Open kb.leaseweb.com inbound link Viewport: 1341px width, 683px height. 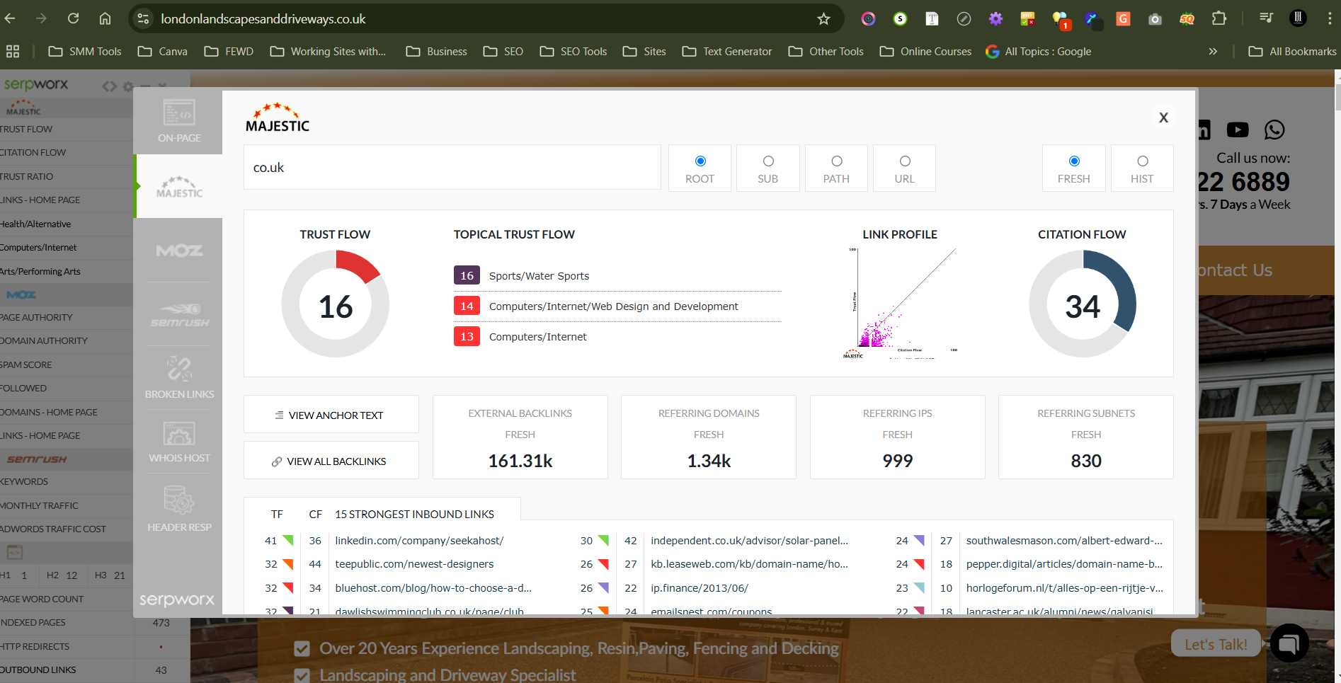(x=749, y=564)
